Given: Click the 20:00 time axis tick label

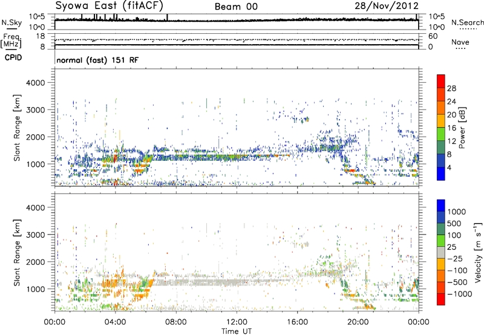Looking at the screenshot, I should coord(358,322).
